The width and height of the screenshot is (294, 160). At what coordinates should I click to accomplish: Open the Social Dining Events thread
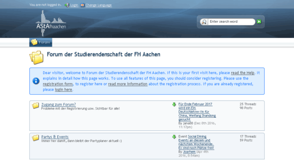196,142
